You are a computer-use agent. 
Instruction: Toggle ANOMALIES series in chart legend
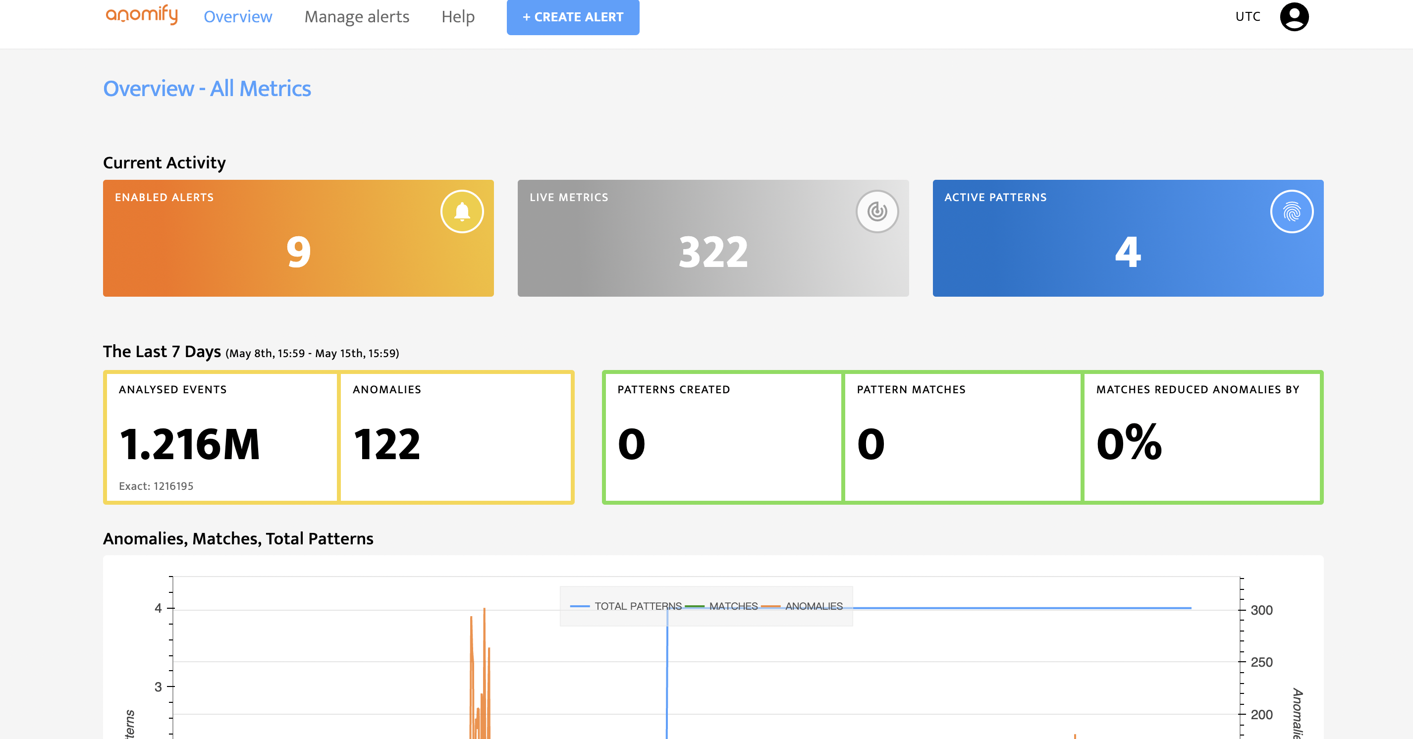803,606
